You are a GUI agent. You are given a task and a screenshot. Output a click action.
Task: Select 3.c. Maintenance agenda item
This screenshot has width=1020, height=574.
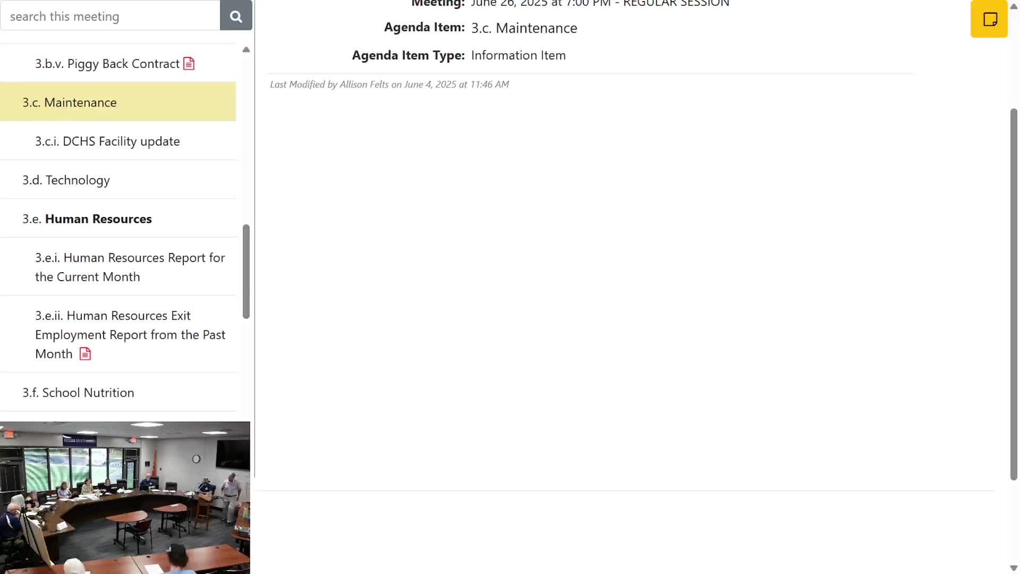pyautogui.click(x=69, y=102)
